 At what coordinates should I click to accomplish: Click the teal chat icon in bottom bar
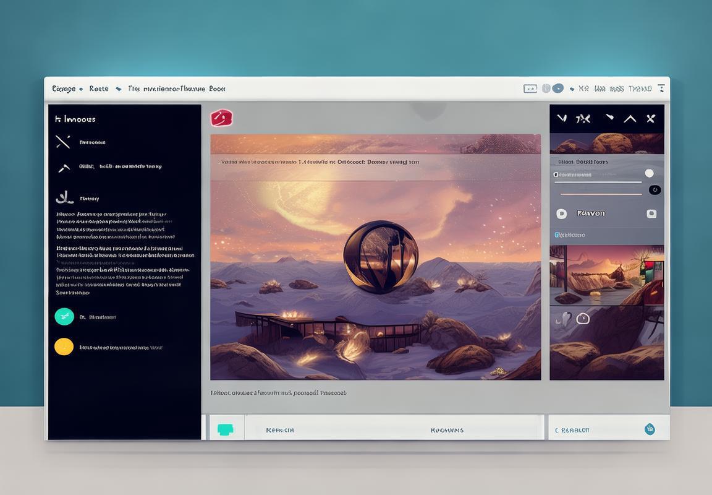226,429
